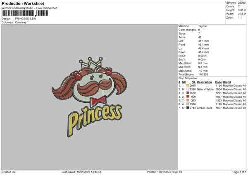Click the 'Description' column header
The width and height of the screenshot is (248, 175).
coord(204,82)
